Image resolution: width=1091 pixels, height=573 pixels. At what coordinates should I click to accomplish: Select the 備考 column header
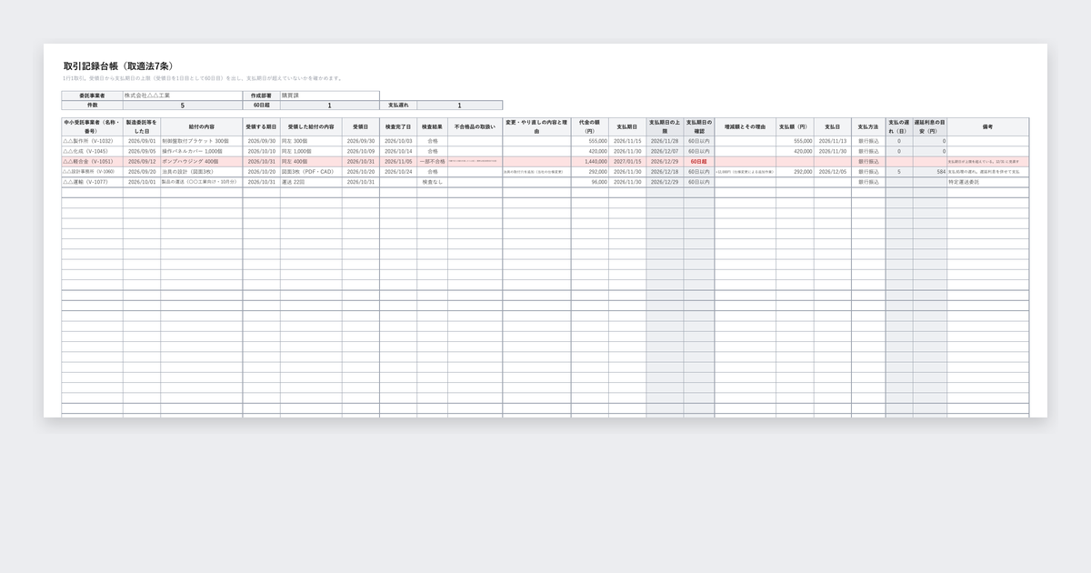(x=987, y=126)
